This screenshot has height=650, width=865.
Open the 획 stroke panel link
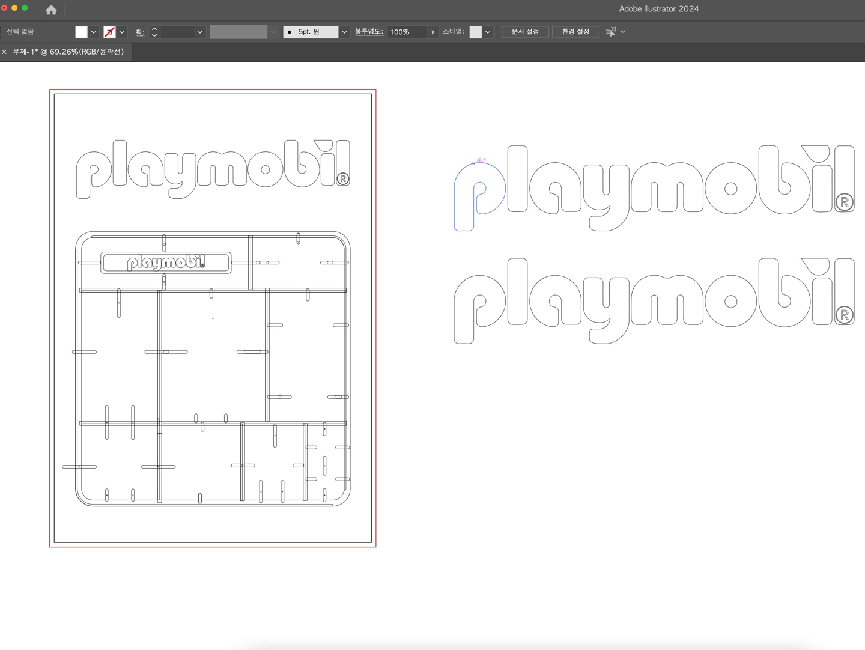pyautogui.click(x=140, y=32)
